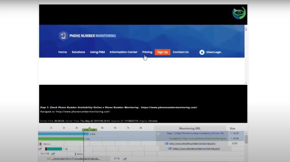Viewport: 290px width, 162px height.
Task: Click the green eye logo in corner
Action: click(239, 13)
